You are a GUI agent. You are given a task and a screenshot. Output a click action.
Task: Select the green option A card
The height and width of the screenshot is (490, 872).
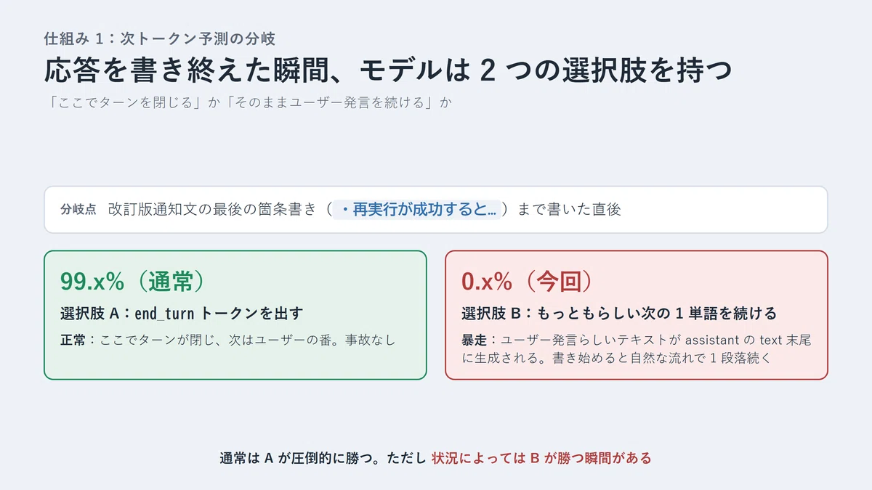[x=235, y=315]
